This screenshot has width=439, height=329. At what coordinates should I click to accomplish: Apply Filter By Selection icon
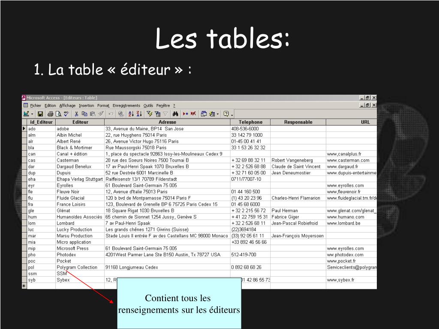pos(149,114)
